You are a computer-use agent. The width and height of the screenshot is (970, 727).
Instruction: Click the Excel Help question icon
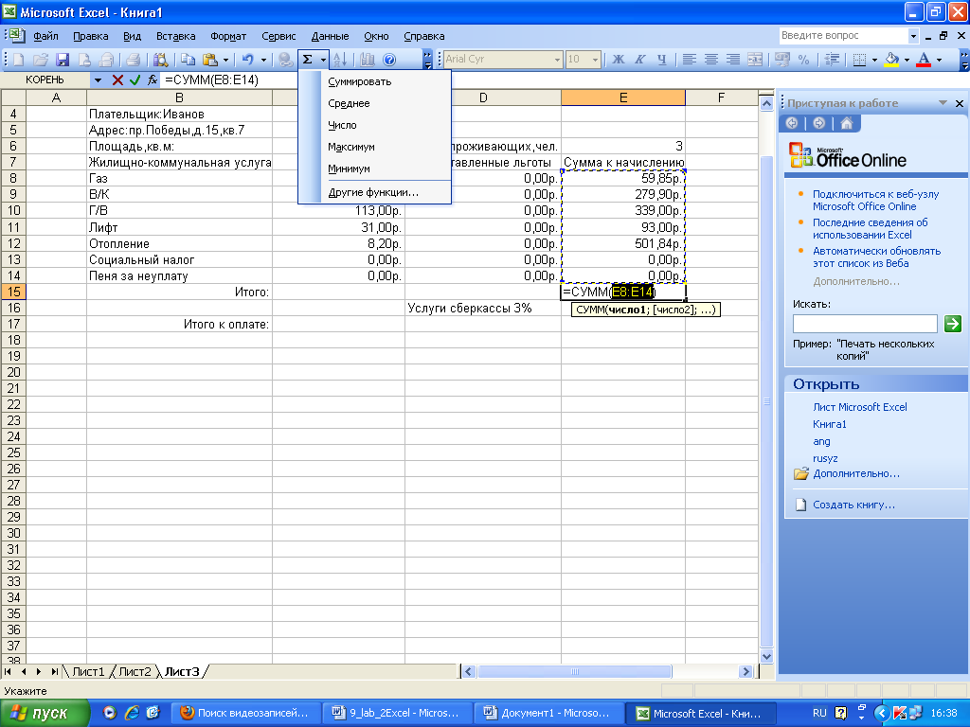[x=389, y=60]
